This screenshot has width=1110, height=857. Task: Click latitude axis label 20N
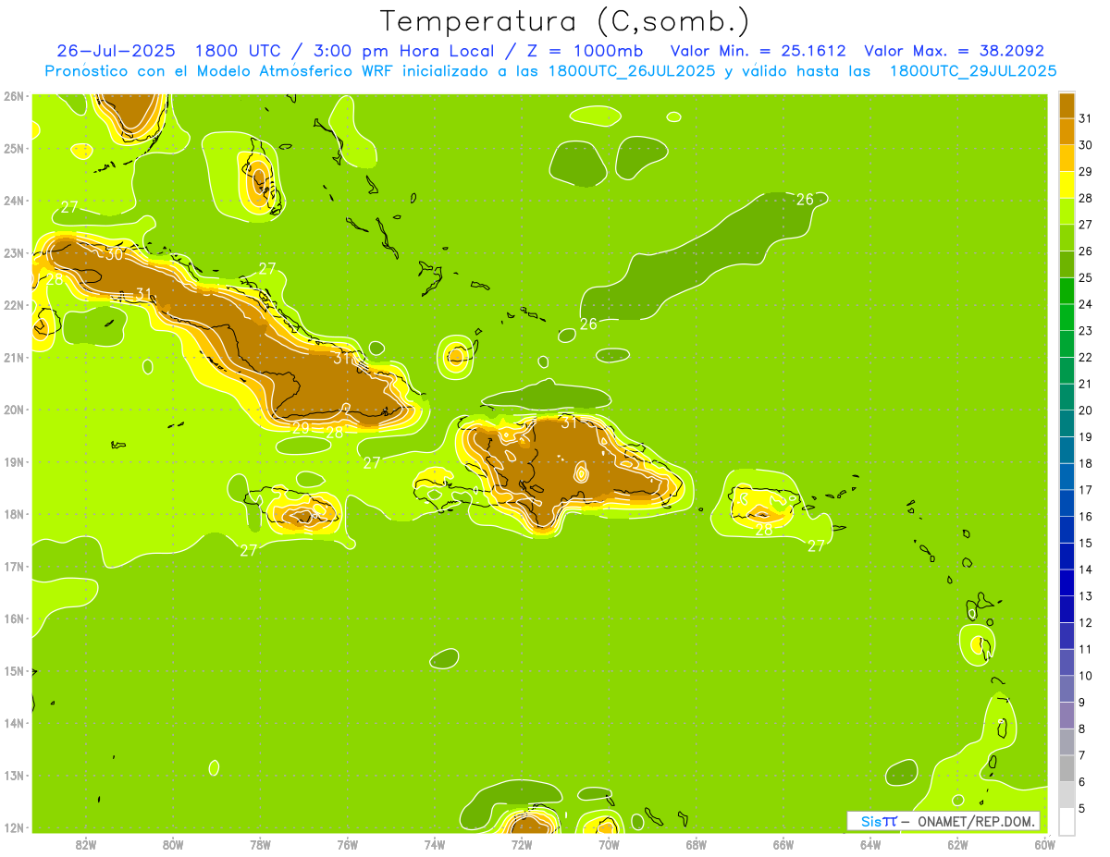(14, 409)
